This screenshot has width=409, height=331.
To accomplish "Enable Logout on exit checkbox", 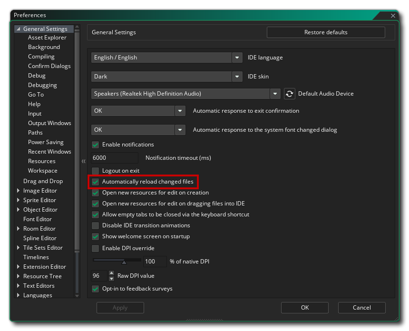I will point(96,171).
